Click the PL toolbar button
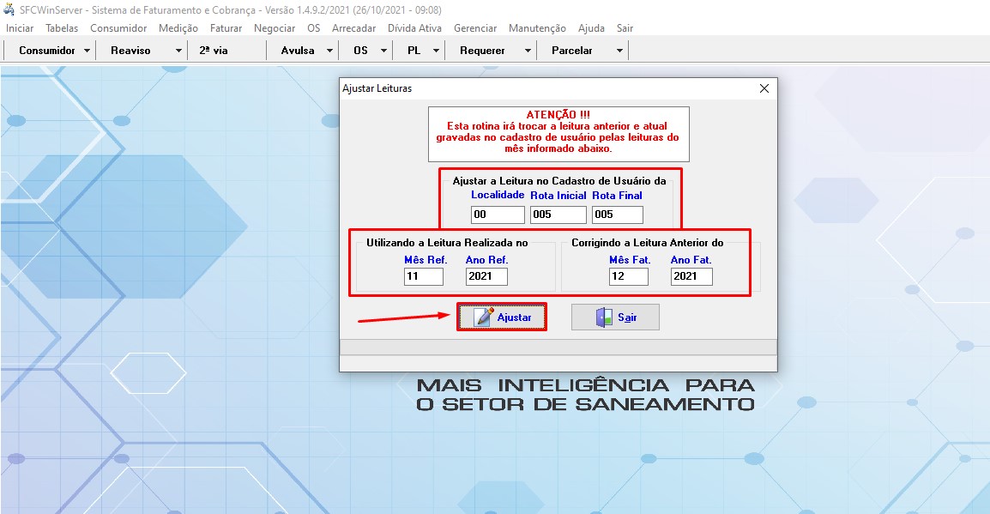This screenshot has height=514, width=990. tap(414, 51)
